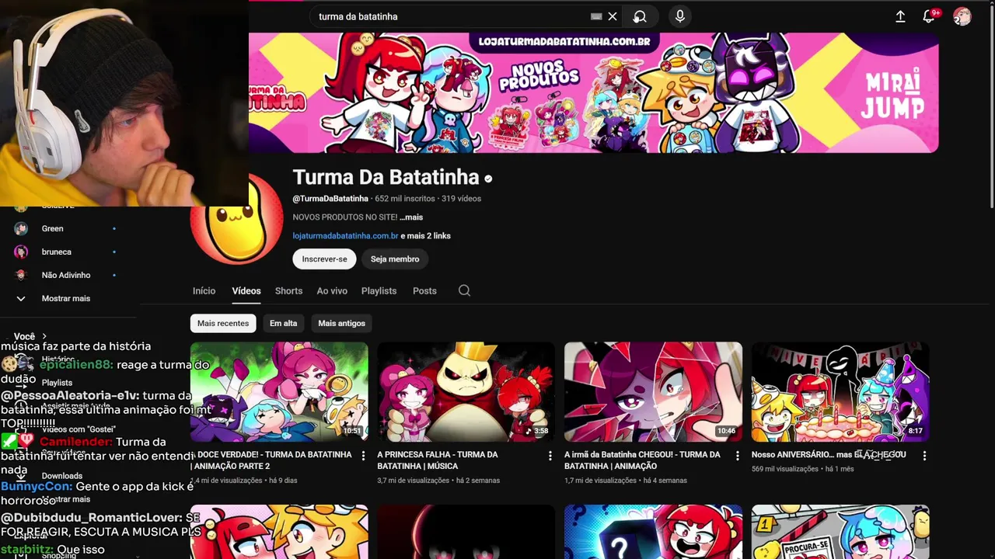
Task: Subscribe with the Inscrever-se button
Action: (324, 259)
